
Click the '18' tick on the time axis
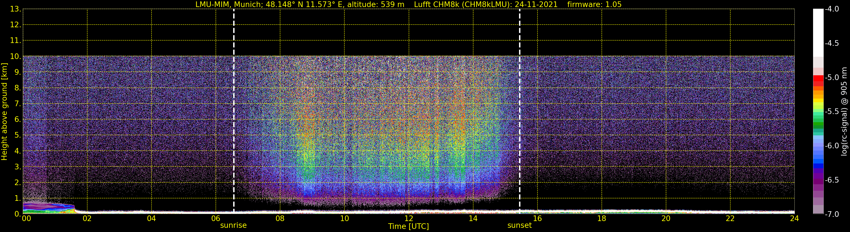click(602, 219)
